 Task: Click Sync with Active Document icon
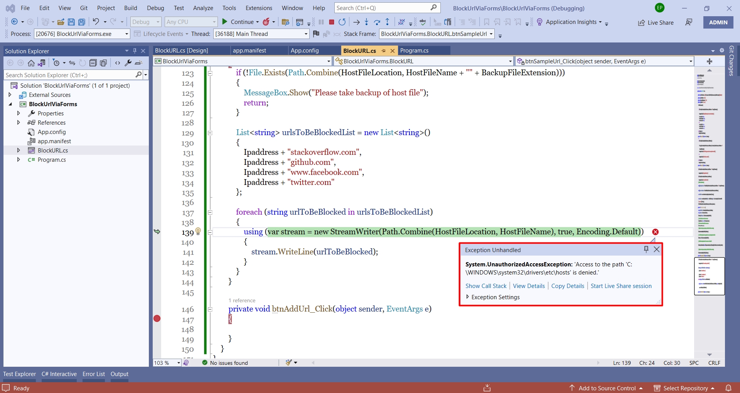click(x=72, y=63)
